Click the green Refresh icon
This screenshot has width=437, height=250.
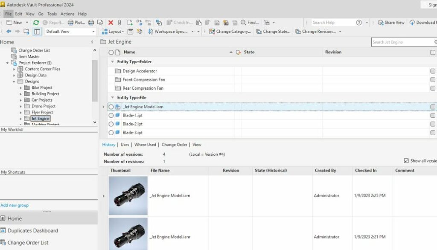[x=36, y=23]
